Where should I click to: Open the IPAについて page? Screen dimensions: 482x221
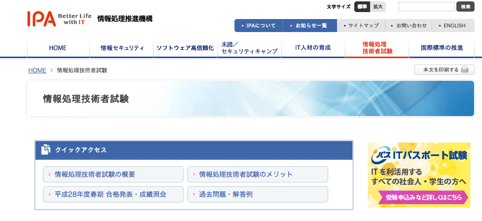point(259,26)
